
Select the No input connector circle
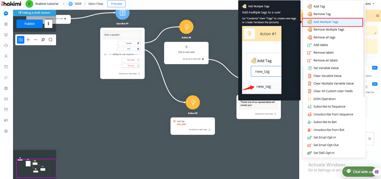tap(138, 66)
